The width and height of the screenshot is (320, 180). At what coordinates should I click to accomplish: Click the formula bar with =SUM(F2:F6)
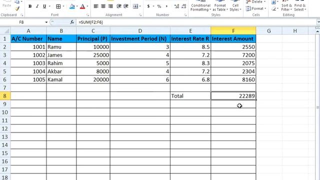tap(196, 22)
